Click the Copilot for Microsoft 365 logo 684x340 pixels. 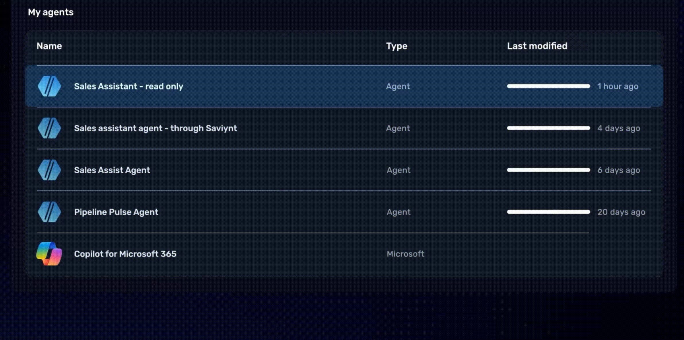pos(49,254)
